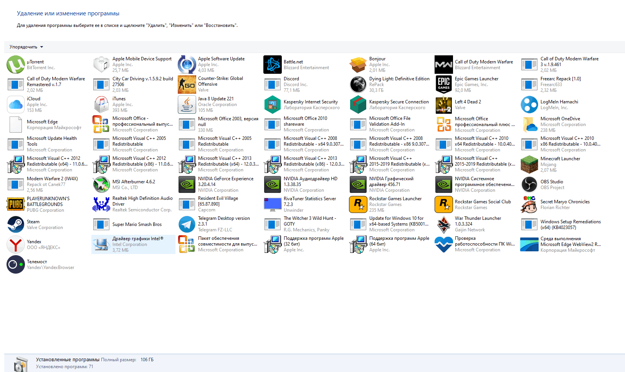Click the Yandex icon

tap(16, 244)
